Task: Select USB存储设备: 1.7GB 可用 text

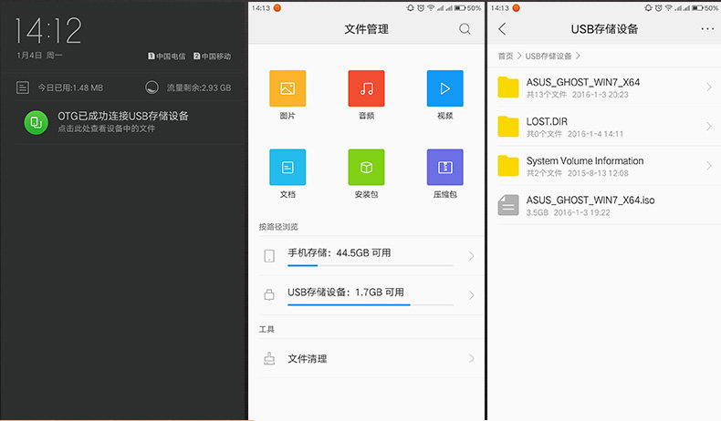Action: point(345,292)
